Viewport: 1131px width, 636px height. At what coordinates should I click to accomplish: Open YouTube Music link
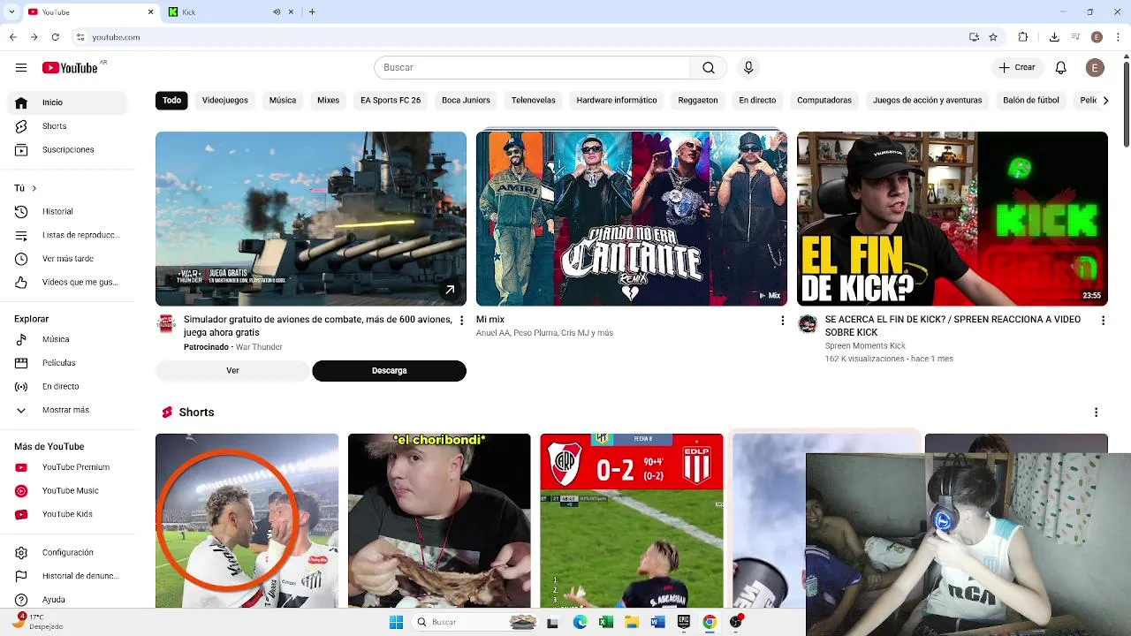(x=67, y=491)
